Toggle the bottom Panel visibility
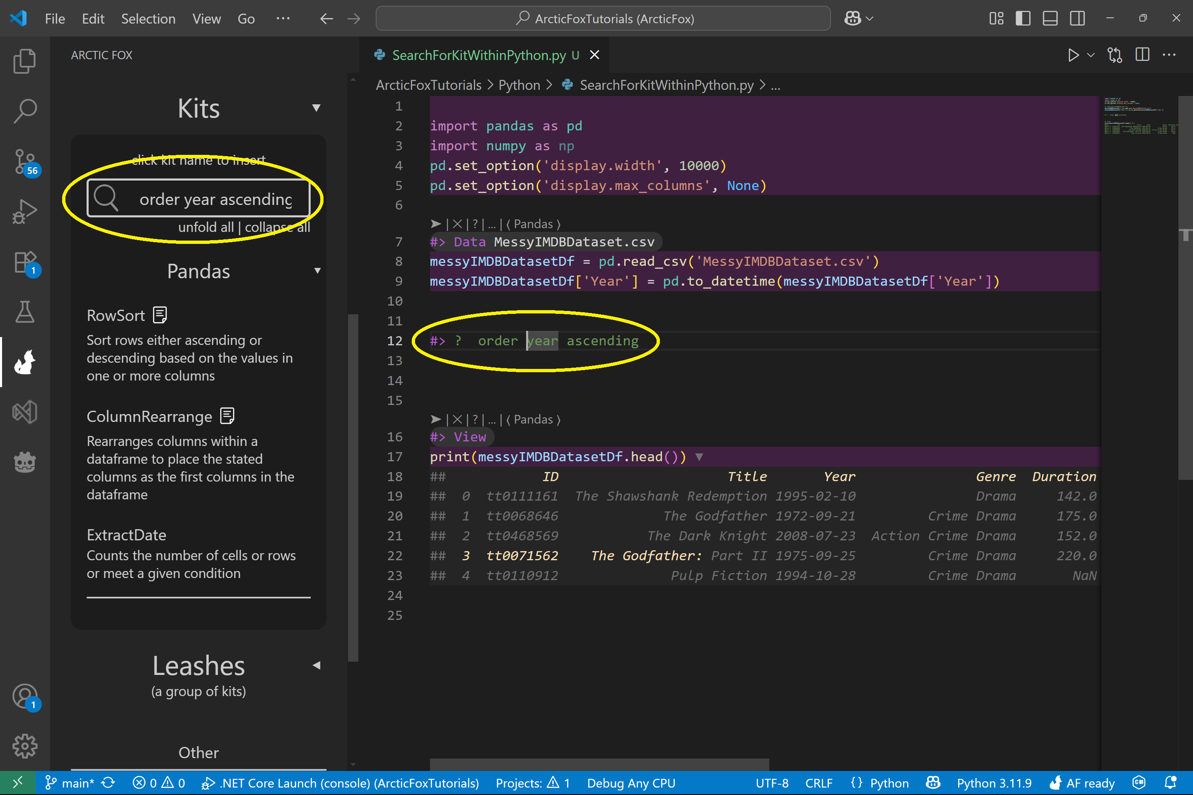Viewport: 1193px width, 795px height. (x=1050, y=18)
